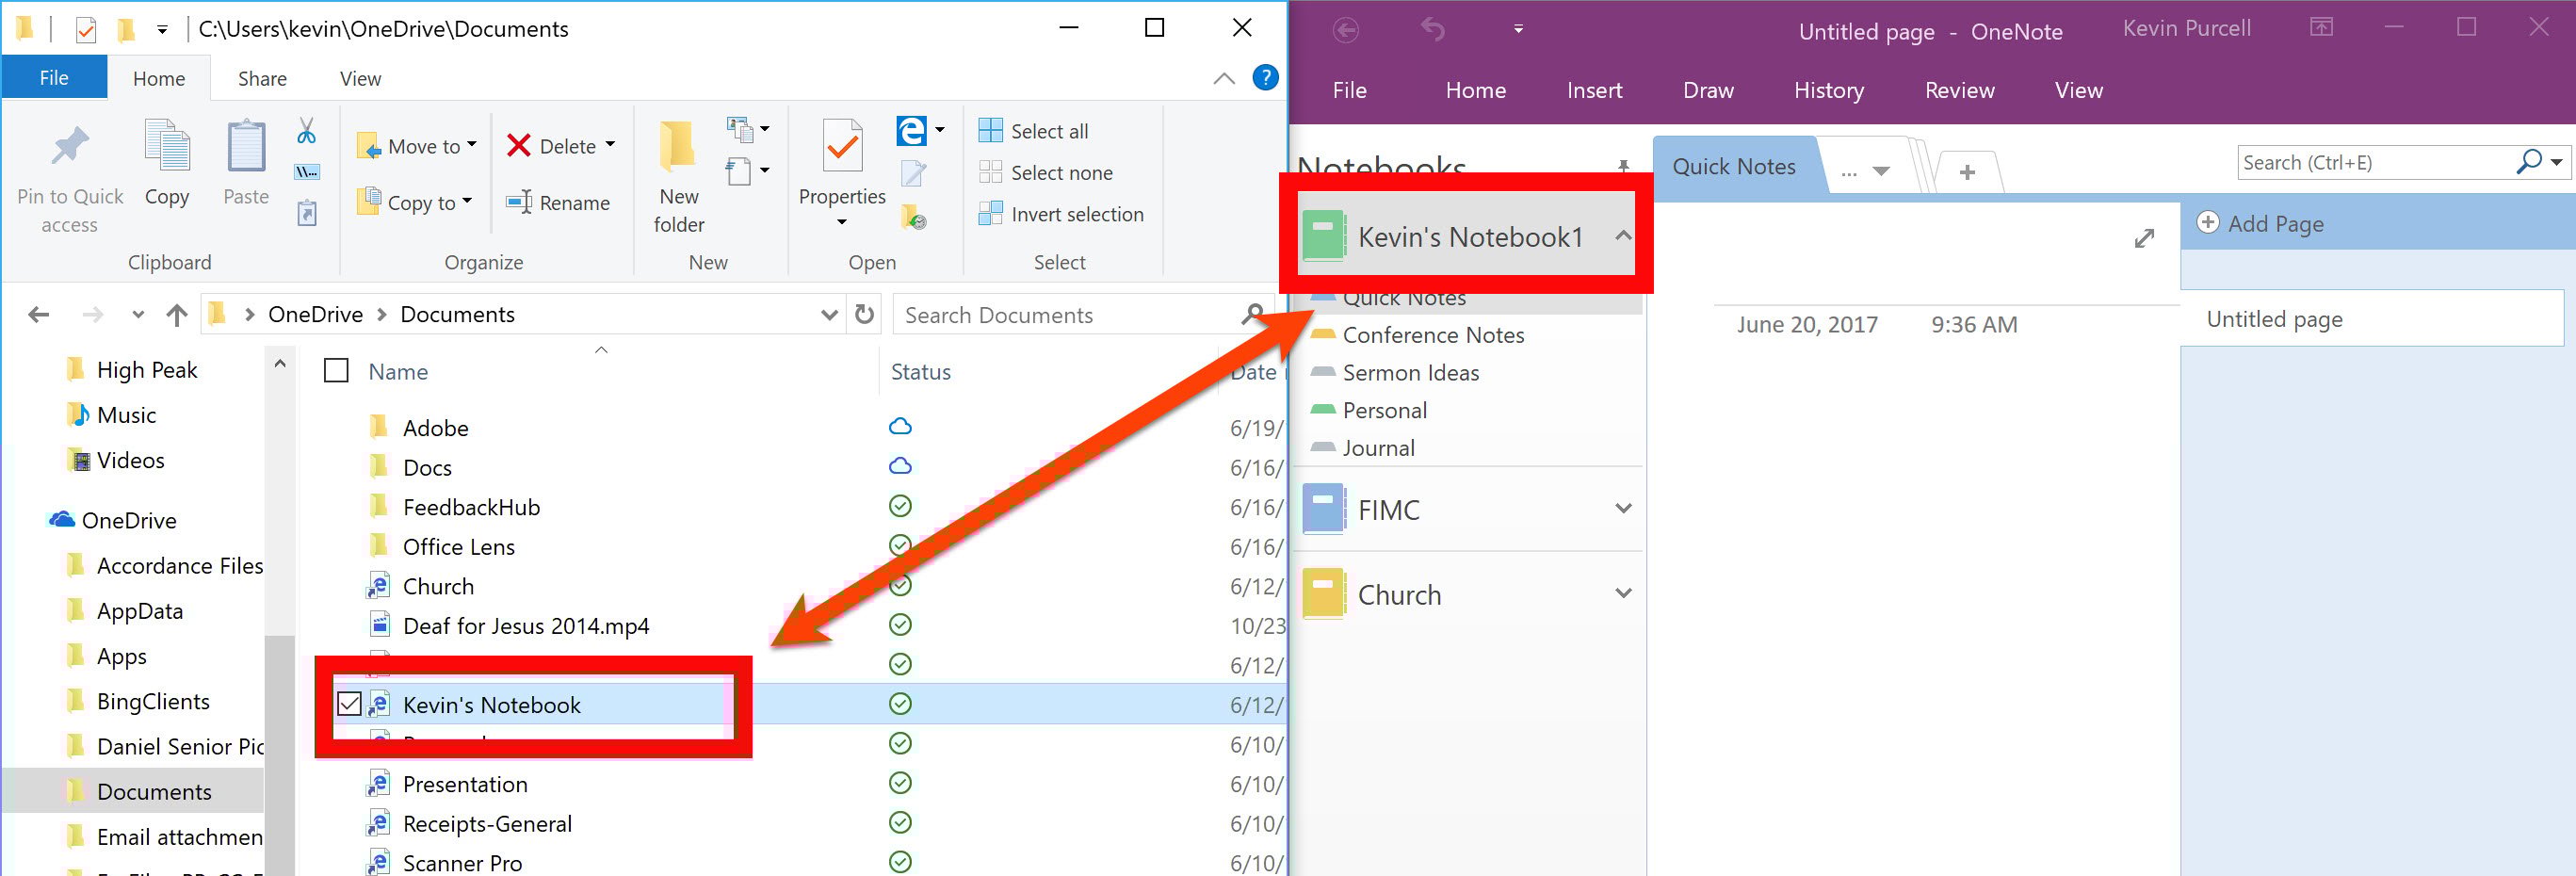Click Select all in the ribbon
Screen dimensions: 2576x876
(x=1033, y=131)
